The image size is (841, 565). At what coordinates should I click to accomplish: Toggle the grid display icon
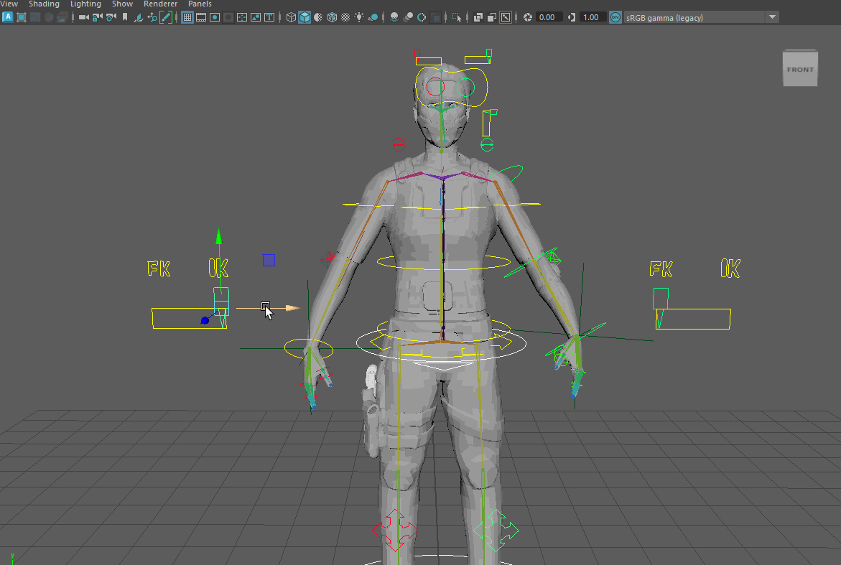(x=187, y=17)
